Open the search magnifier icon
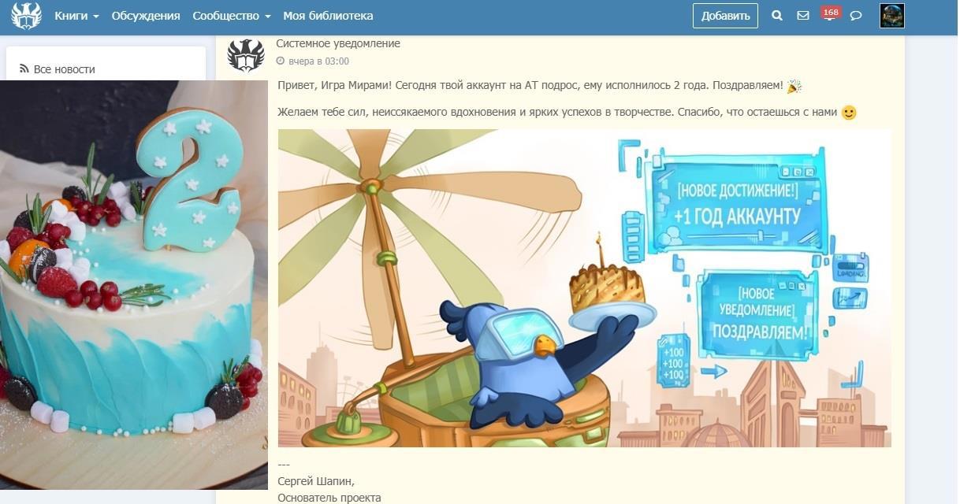Viewport: 960px width, 504px height. coord(777,16)
